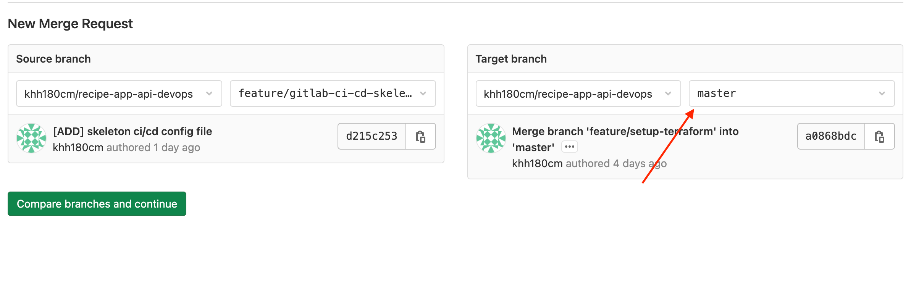The height and width of the screenshot is (303, 911).
Task: Expand the commit message with the ellipsis
Action: pyautogui.click(x=569, y=147)
